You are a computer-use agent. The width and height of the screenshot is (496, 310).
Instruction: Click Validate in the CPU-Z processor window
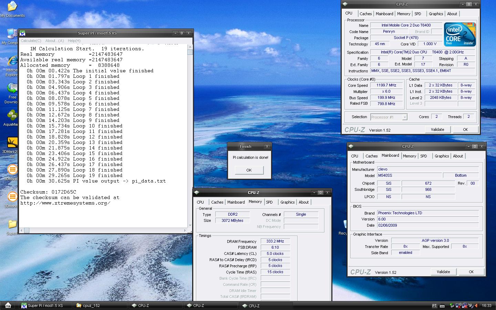pos(437,130)
